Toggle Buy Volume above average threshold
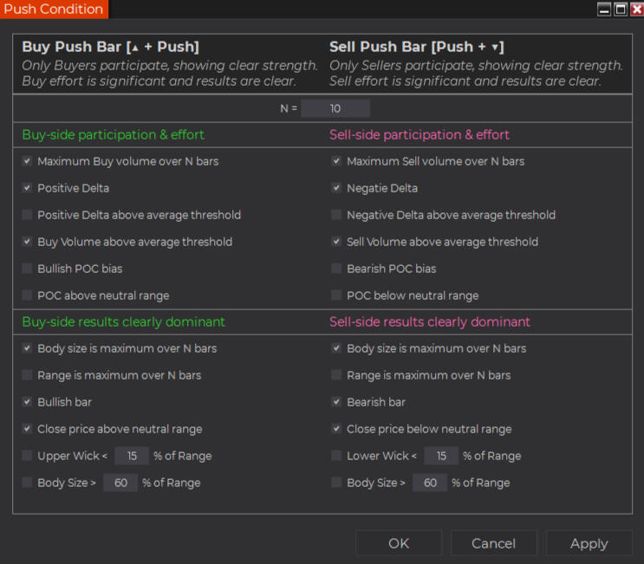This screenshot has width=644, height=564. pos(28,242)
